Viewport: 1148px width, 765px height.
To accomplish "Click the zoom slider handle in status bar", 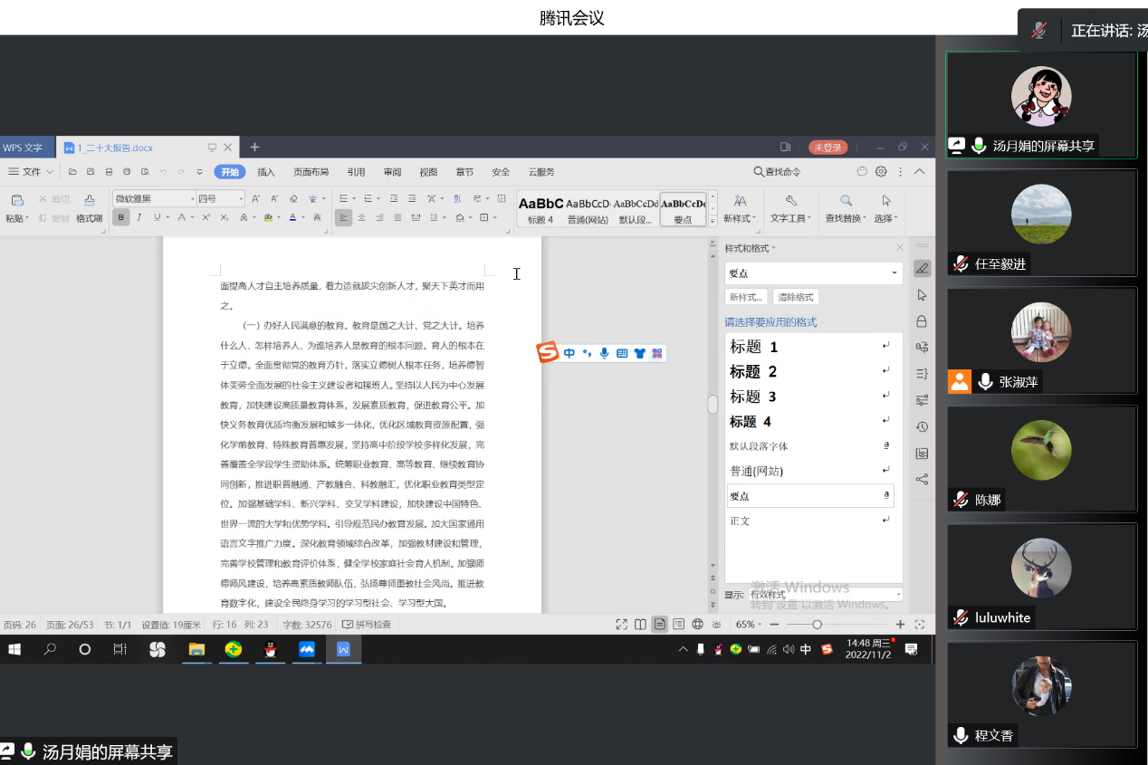I will coord(817,625).
